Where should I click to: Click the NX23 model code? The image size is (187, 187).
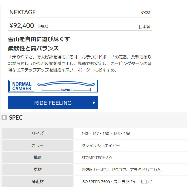pyautogui.click(x=145, y=13)
